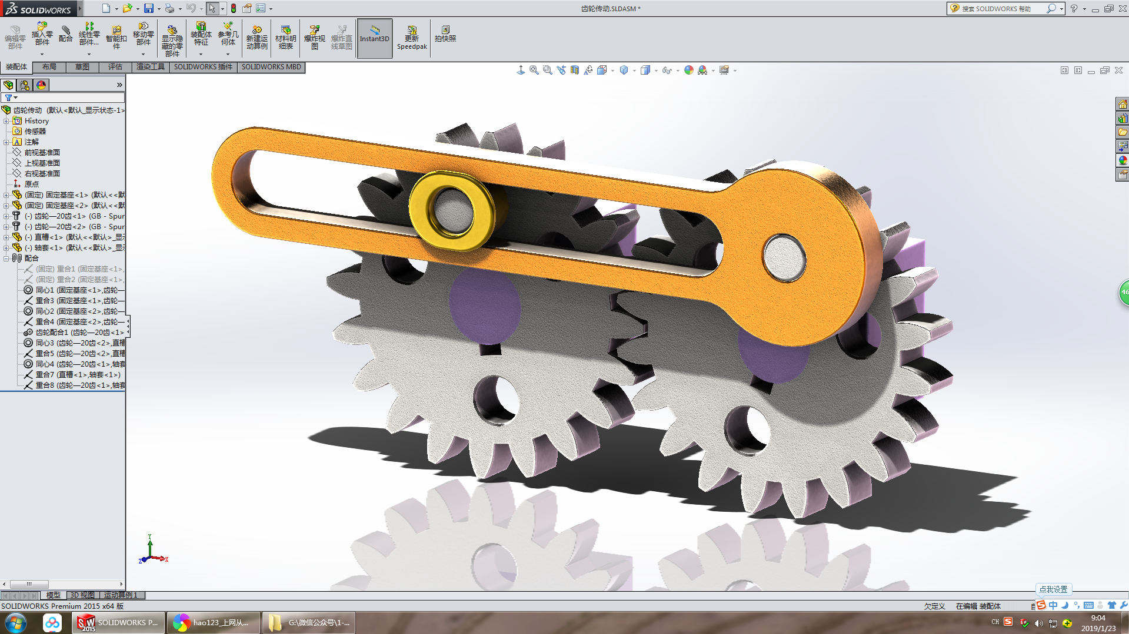This screenshot has width=1129, height=634.
Task: Open 材料明细表 bill of materials
Action: click(285, 36)
